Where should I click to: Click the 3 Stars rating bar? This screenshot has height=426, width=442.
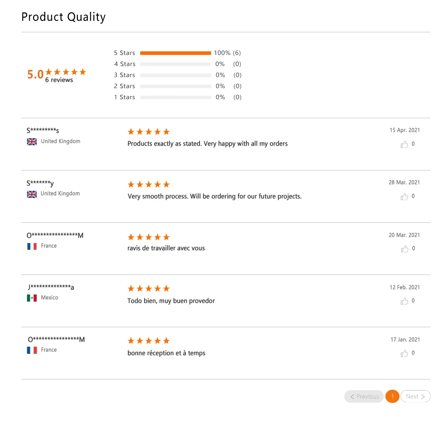(175, 75)
